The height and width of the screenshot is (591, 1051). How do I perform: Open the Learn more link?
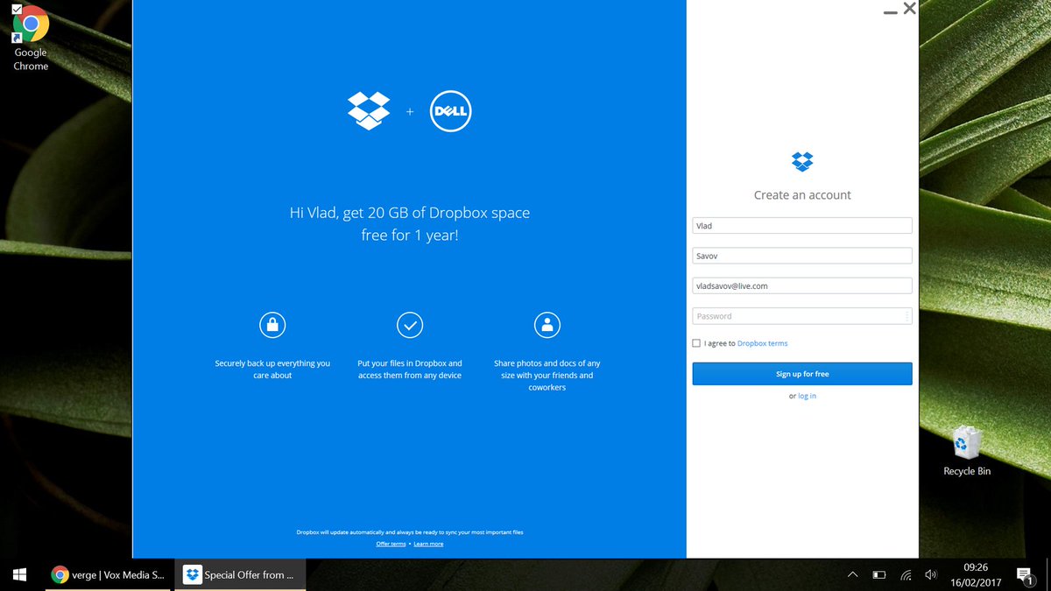point(428,544)
